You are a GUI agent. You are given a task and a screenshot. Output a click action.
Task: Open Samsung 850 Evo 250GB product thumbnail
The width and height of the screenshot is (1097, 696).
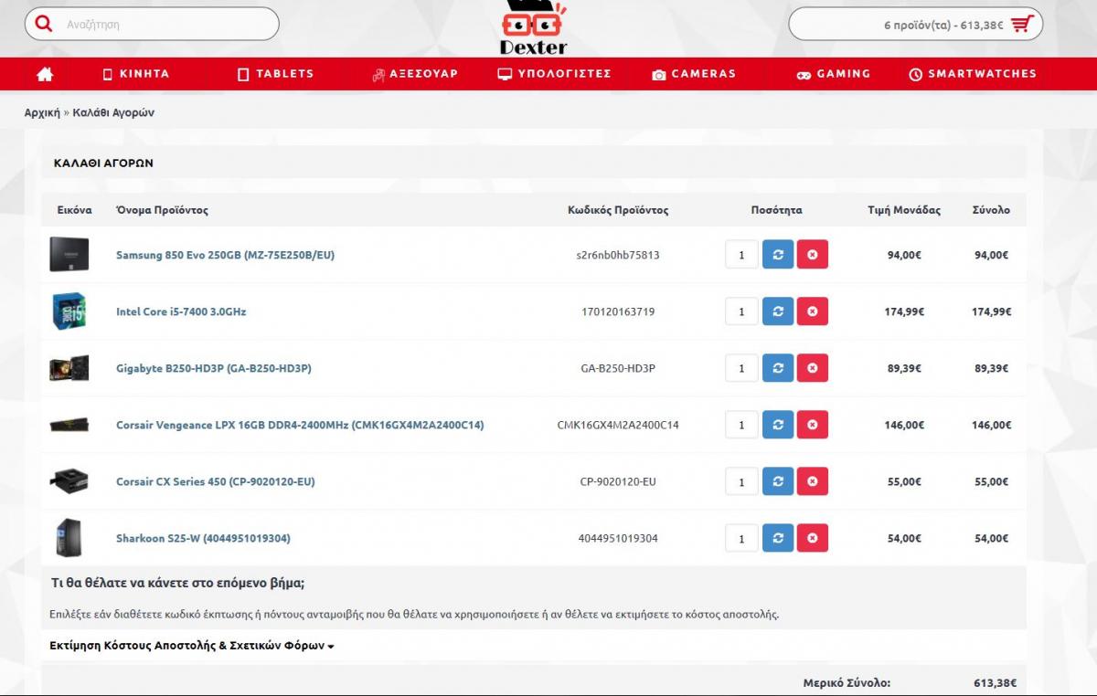point(69,255)
